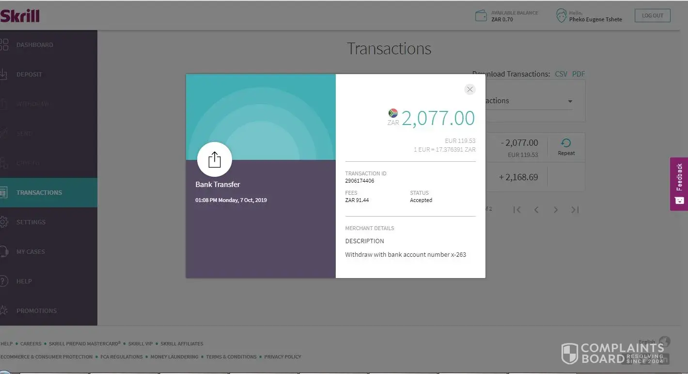Viewport: 688px width, 374px height.
Task: Click the wallet icon beside Available Balance
Action: 481,16
